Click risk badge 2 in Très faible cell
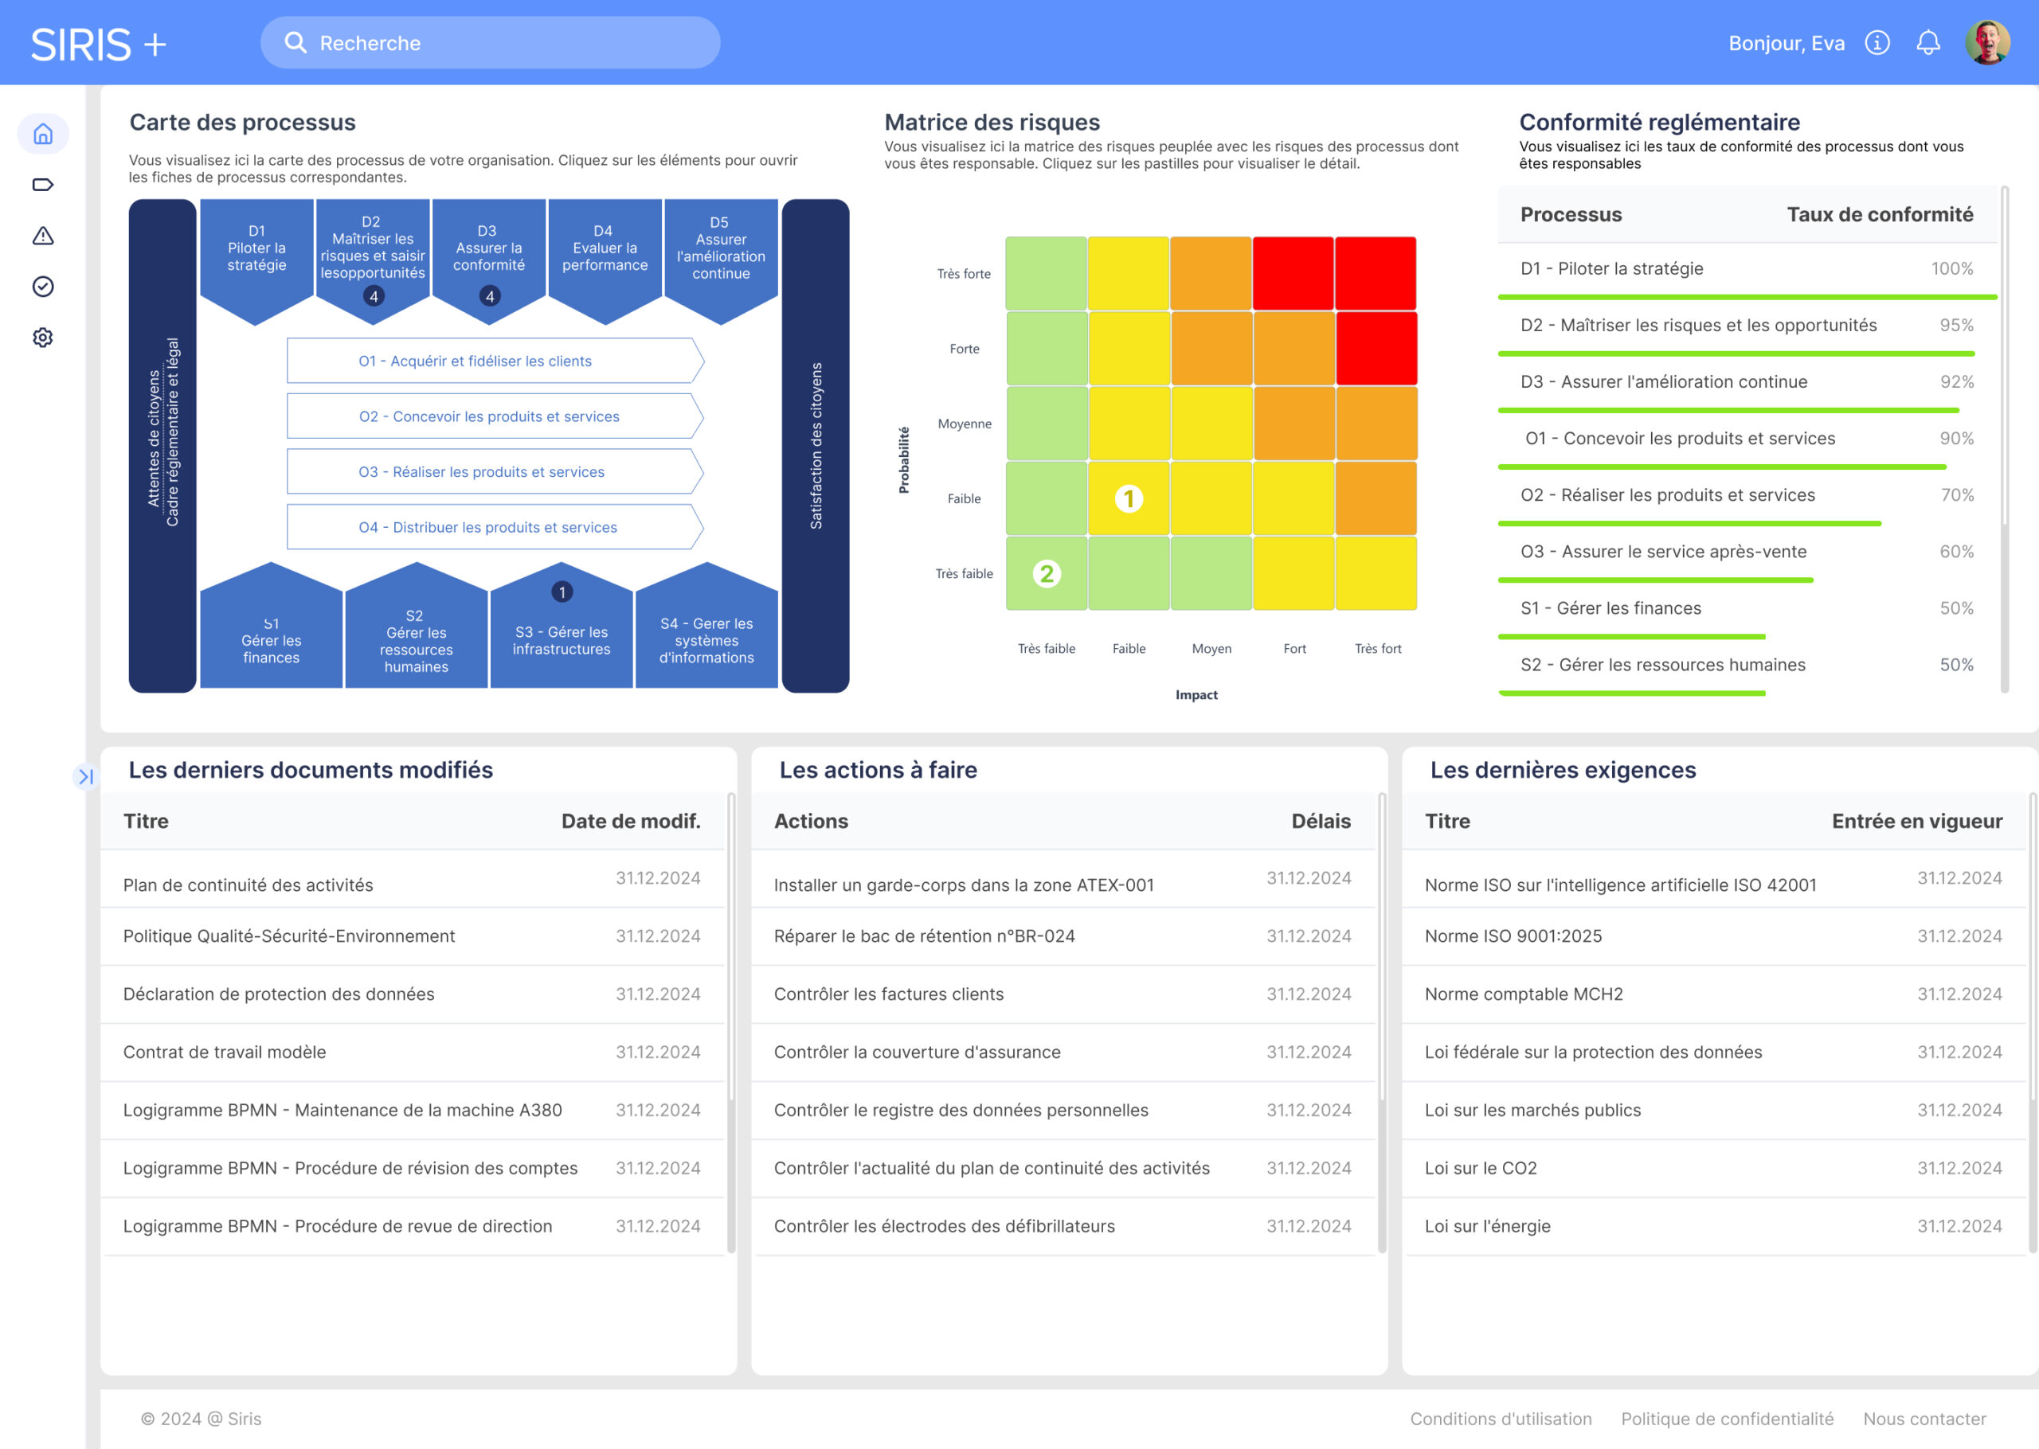2039x1449 pixels. pos(1046,574)
